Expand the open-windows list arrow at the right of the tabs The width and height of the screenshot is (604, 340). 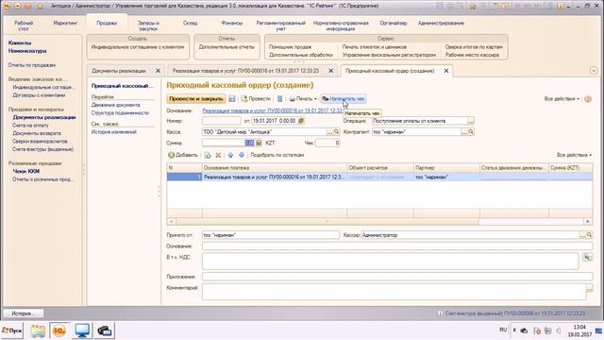click(594, 71)
